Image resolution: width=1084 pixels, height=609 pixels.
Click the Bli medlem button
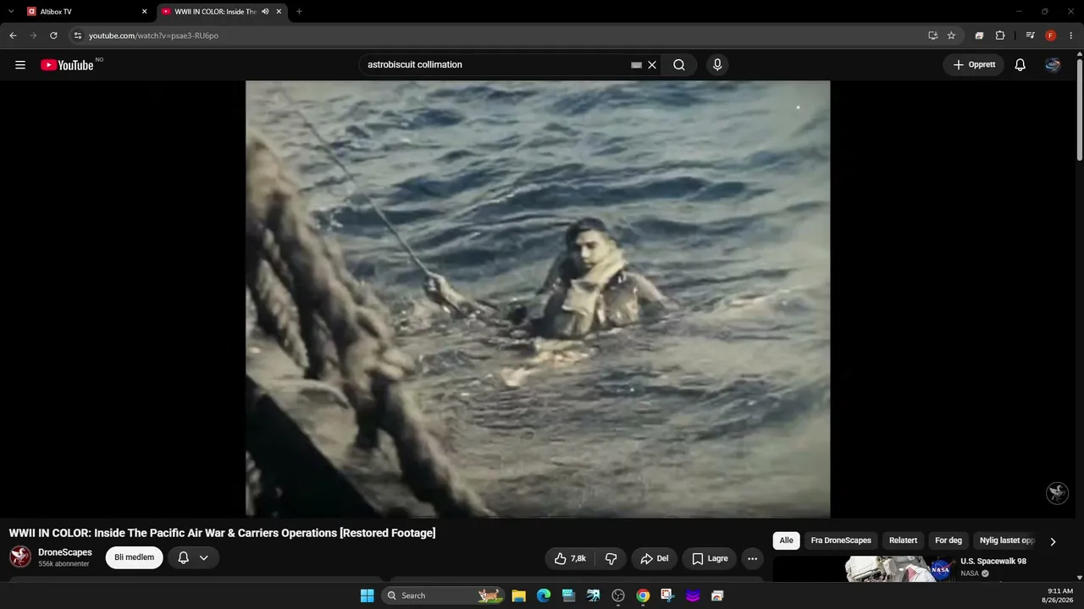tap(134, 557)
